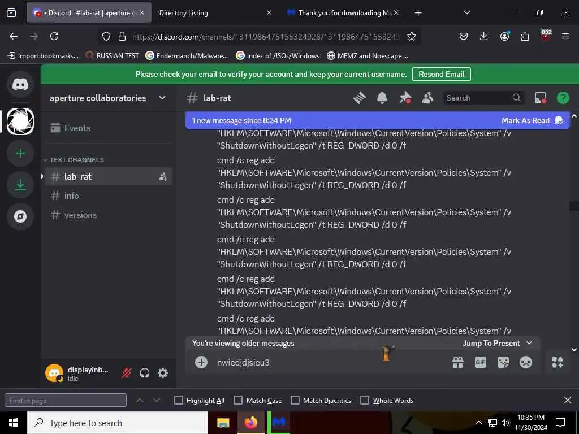Open the Discord inbox icon
The height and width of the screenshot is (434, 579).
coord(540,98)
